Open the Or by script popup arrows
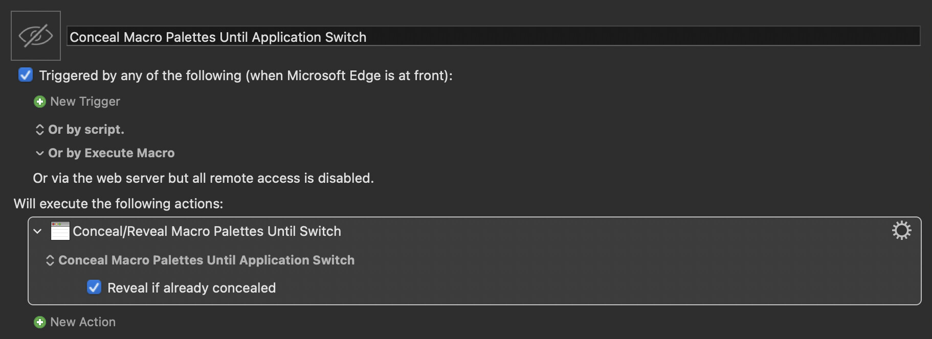 point(40,130)
